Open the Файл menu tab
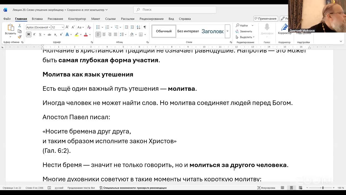The height and width of the screenshot is (195, 346). [x=7, y=19]
